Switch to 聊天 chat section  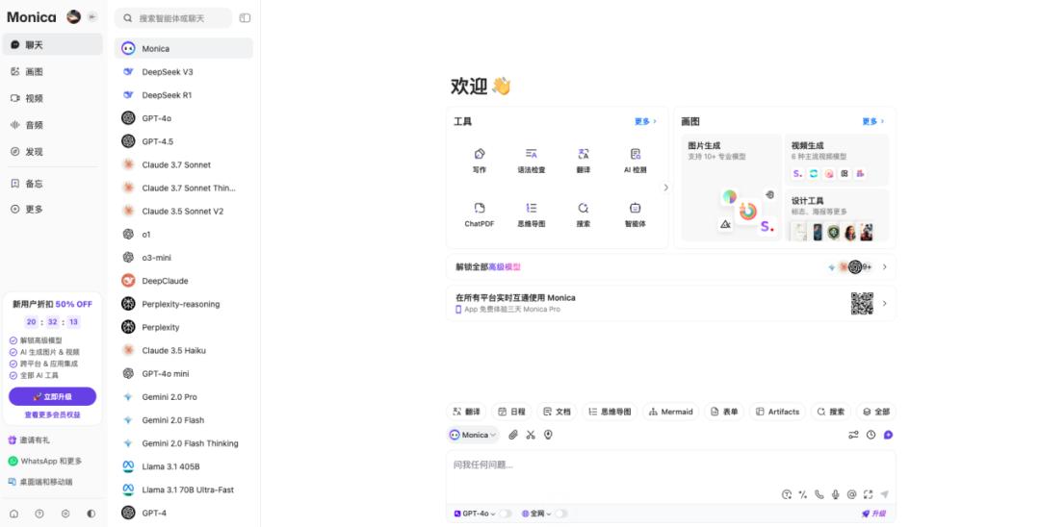(52, 45)
